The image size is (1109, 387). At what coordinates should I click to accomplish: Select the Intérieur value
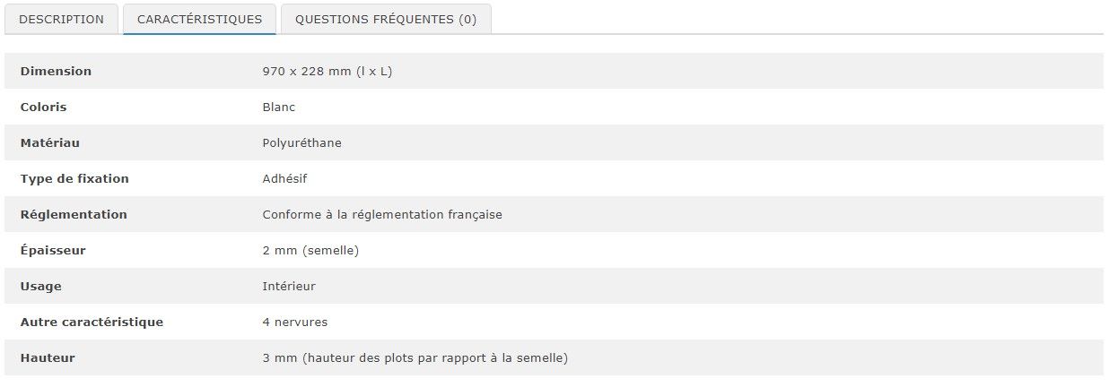click(x=289, y=287)
